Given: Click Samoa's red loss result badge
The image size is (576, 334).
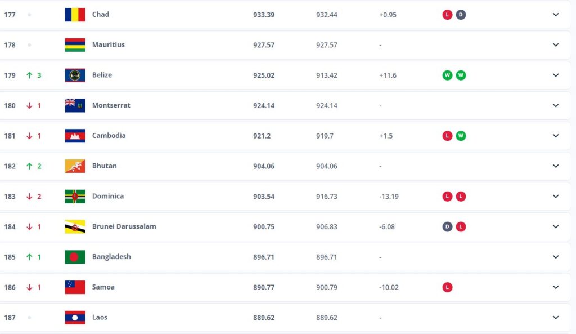Looking at the screenshot, I should (x=447, y=287).
